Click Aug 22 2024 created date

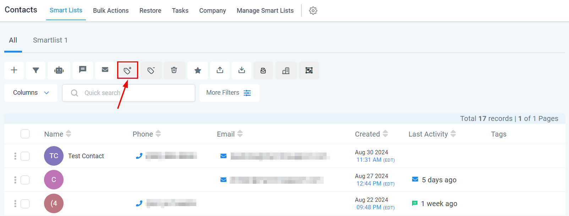coord(371,200)
